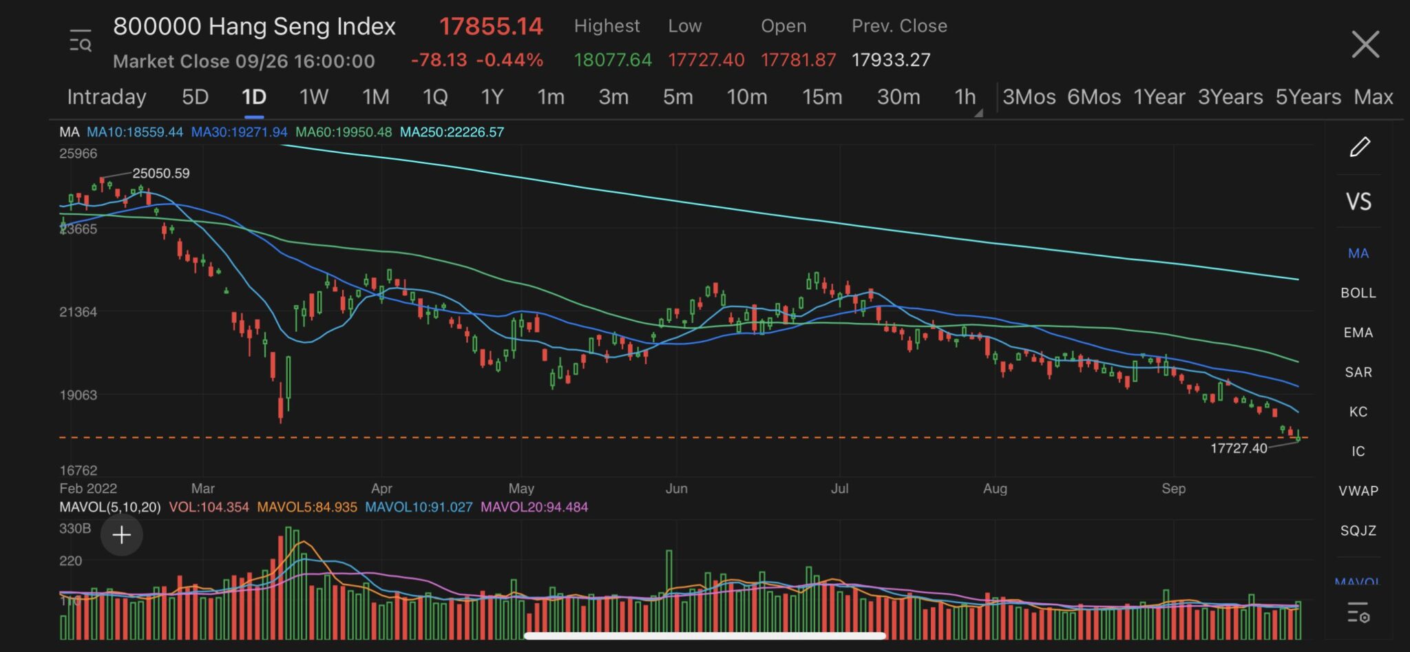
Task: Tap the plus button on volume panel
Action: [x=122, y=535]
